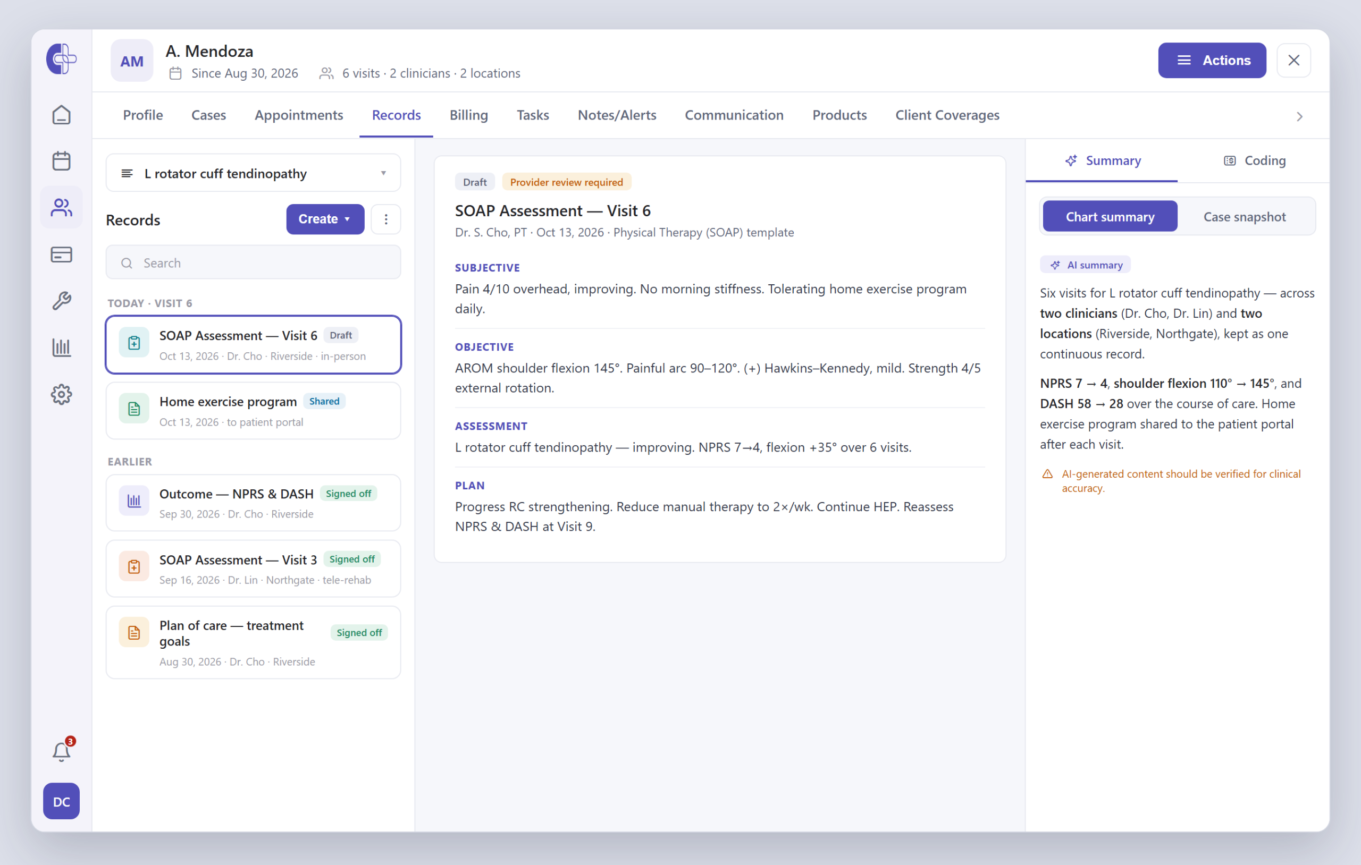1361x865 pixels.
Task: Click the app logo icon in the sidebar
Action: pos(61,59)
